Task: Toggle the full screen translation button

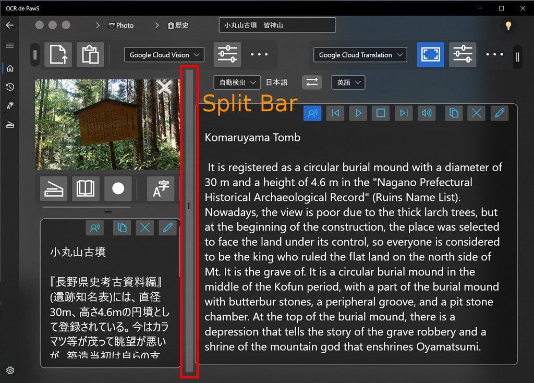Action: point(430,55)
